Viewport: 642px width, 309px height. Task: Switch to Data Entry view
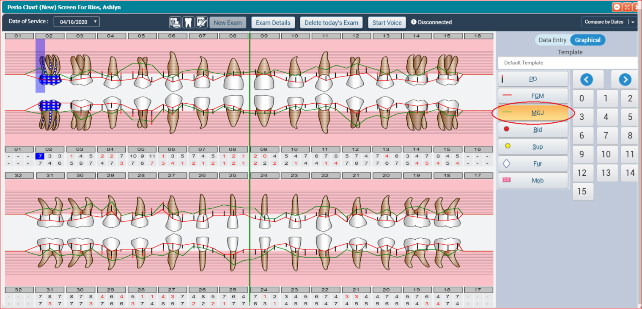tap(552, 40)
